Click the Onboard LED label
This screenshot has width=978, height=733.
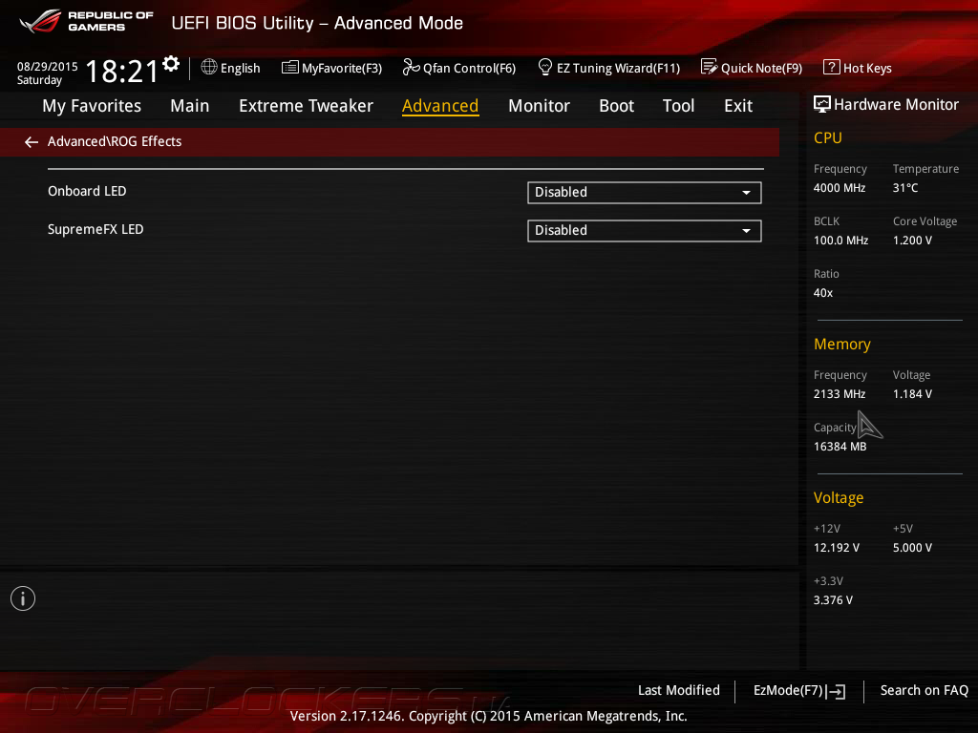tap(87, 191)
